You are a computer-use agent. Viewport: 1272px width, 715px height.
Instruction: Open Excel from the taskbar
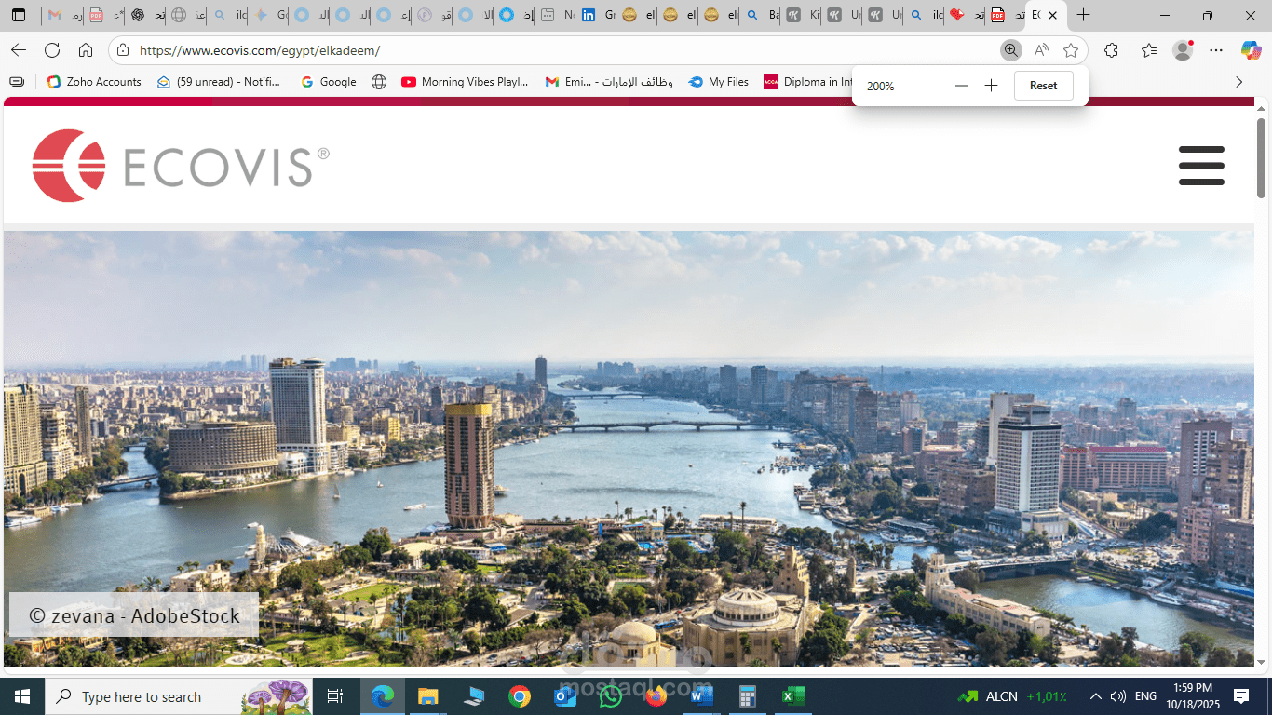click(x=792, y=696)
